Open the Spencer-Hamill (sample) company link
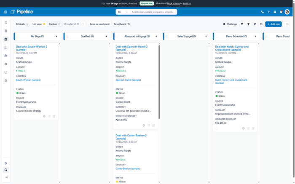 click(x=128, y=80)
